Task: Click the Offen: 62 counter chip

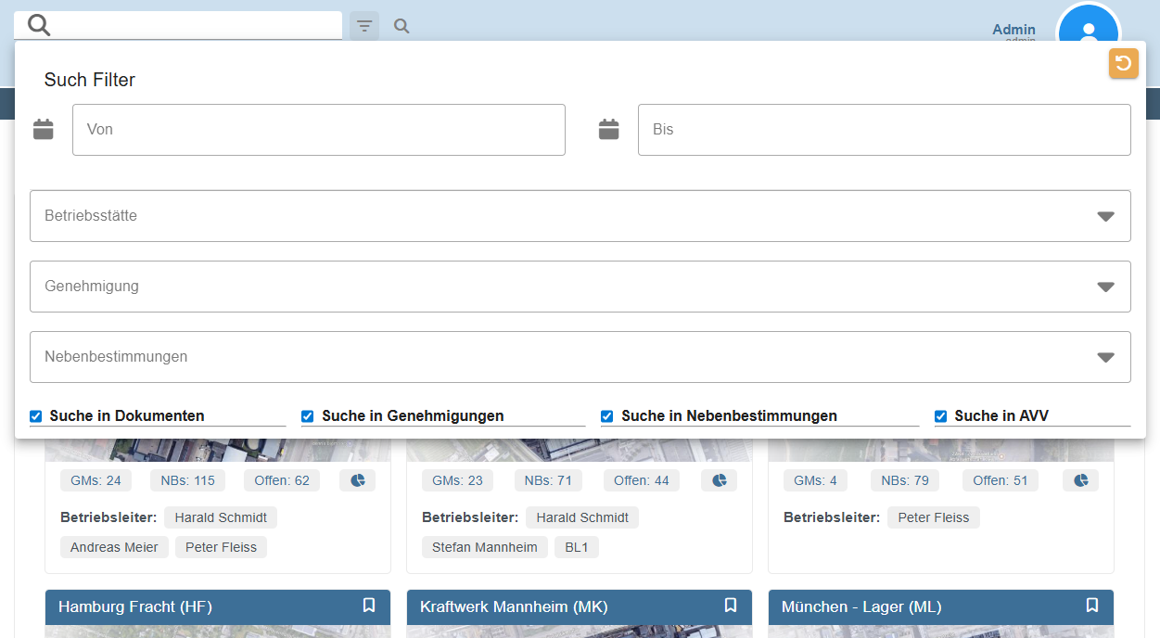Action: tap(284, 479)
